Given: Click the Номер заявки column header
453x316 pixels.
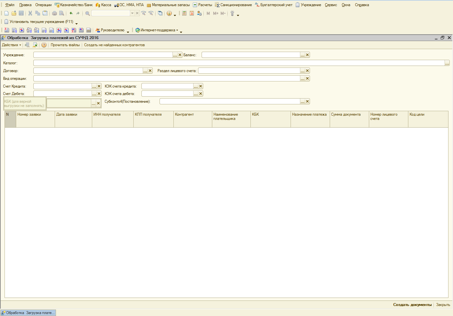Looking at the screenshot, I should click(x=35, y=119).
